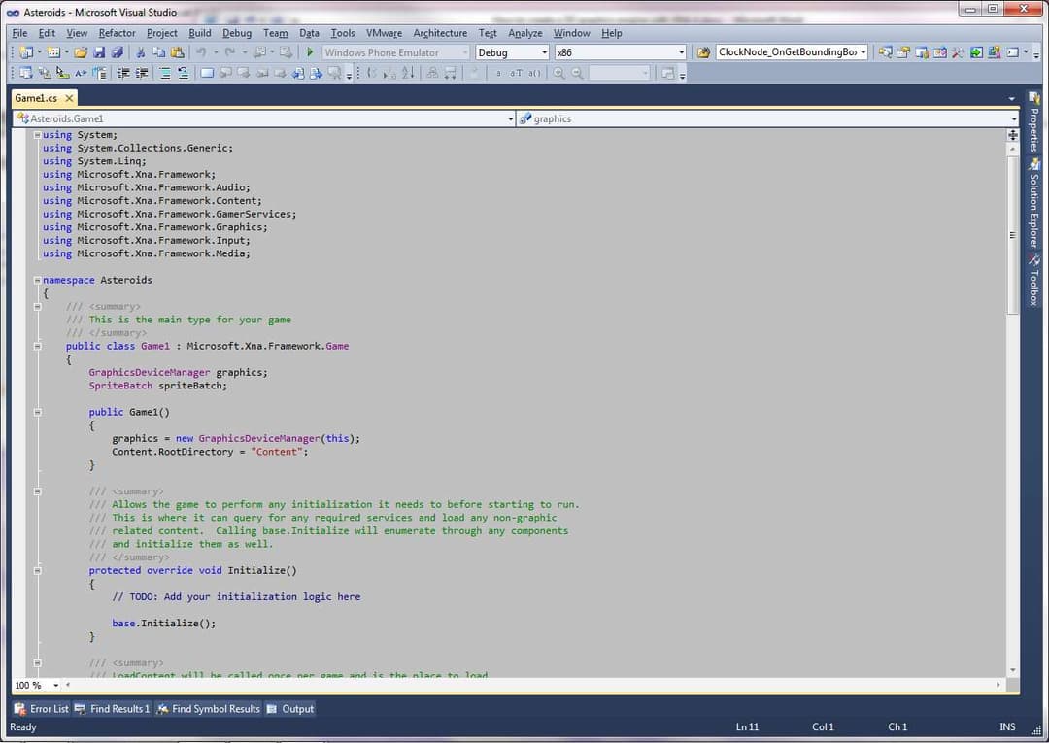Start debugging with the green play icon
This screenshot has height=743, width=1049.
tap(309, 51)
